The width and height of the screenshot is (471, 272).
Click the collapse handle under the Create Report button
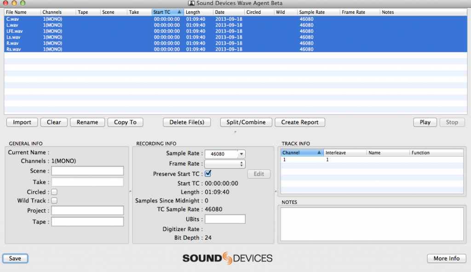(x=235, y=132)
